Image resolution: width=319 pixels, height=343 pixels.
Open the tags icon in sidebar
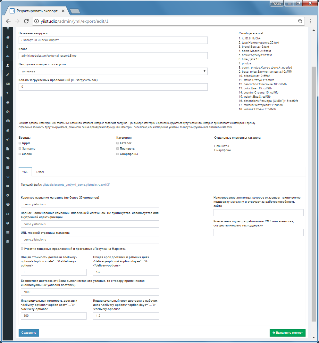(8, 158)
